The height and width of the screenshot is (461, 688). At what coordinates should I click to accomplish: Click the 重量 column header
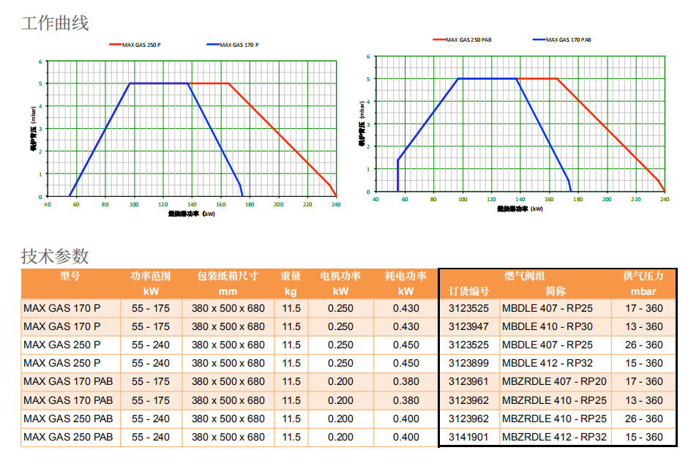coord(291,276)
